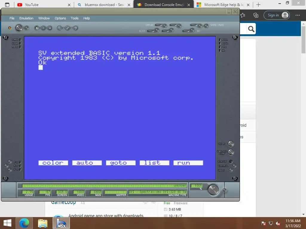Open Edge Favorites star icon

point(243,15)
